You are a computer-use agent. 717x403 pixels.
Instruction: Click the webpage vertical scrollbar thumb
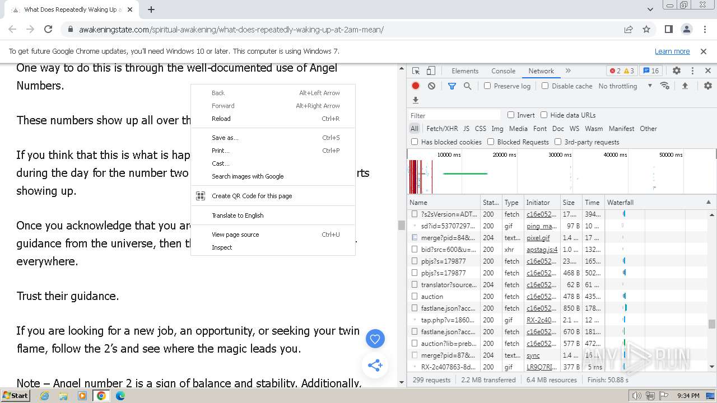pyautogui.click(x=401, y=225)
